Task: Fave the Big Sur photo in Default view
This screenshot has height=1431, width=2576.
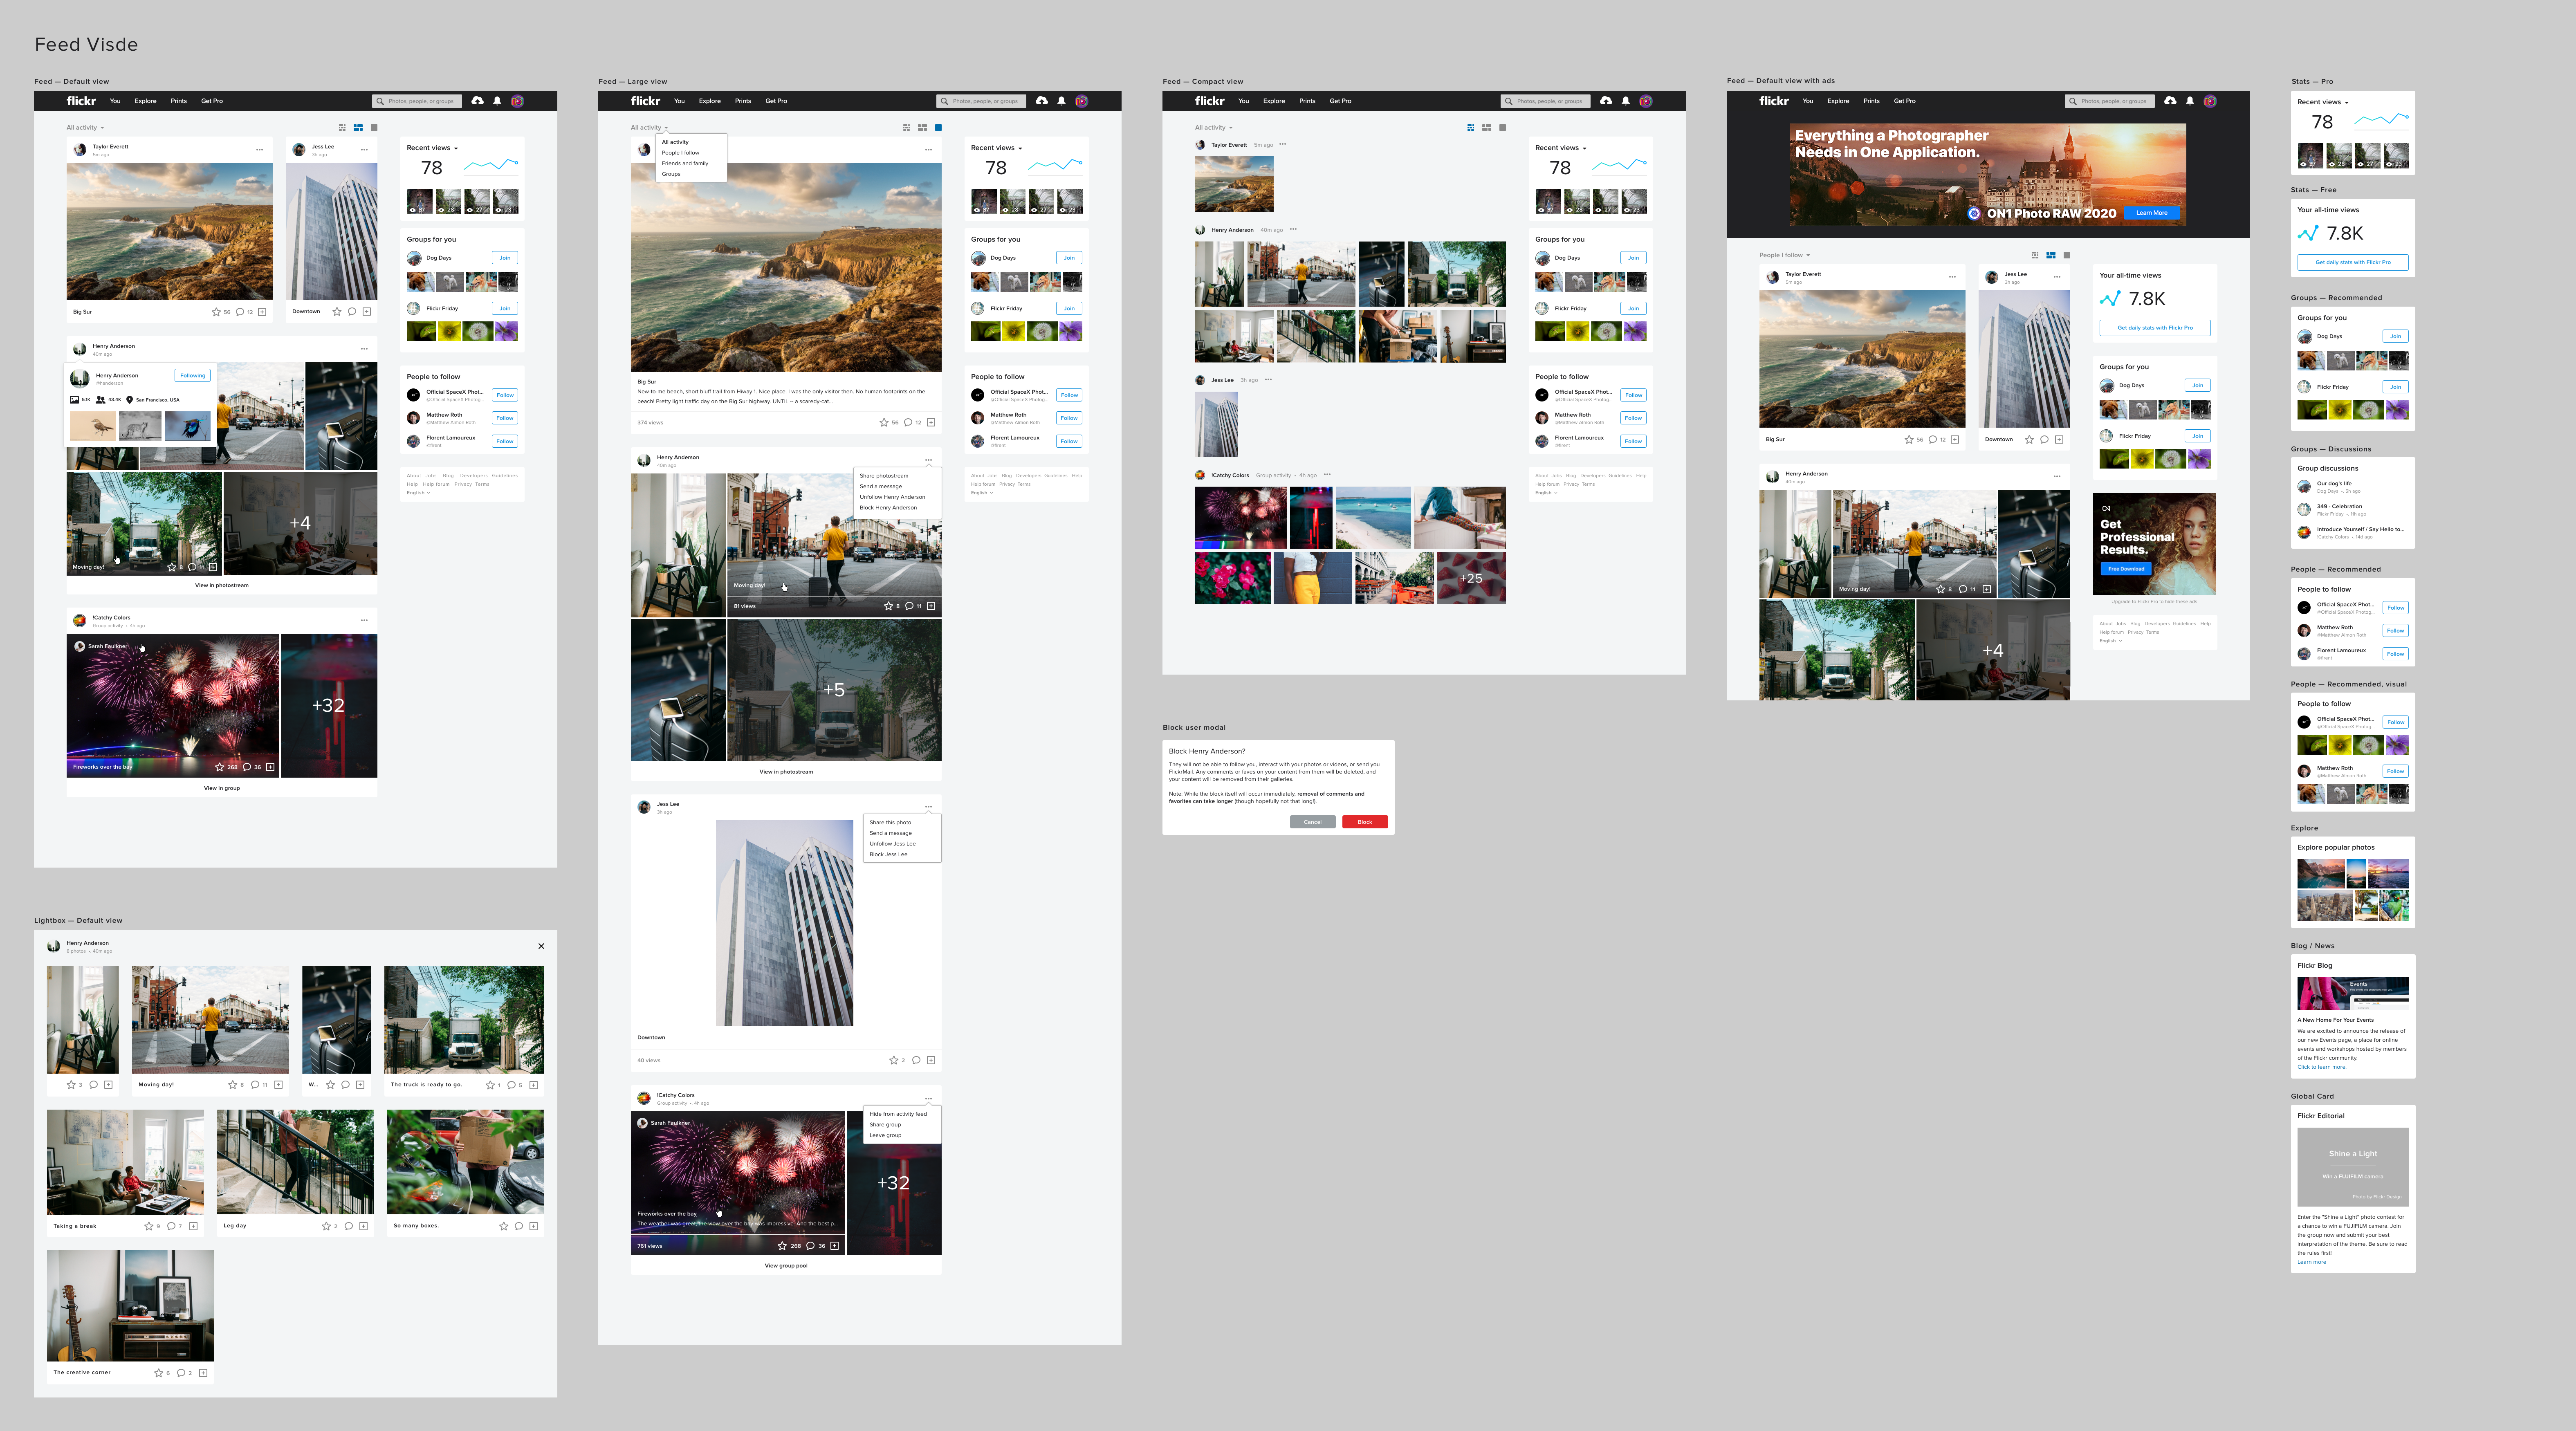Action: (216, 312)
